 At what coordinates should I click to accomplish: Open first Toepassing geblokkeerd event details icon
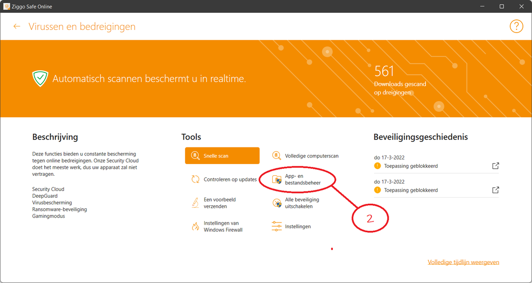[495, 166]
